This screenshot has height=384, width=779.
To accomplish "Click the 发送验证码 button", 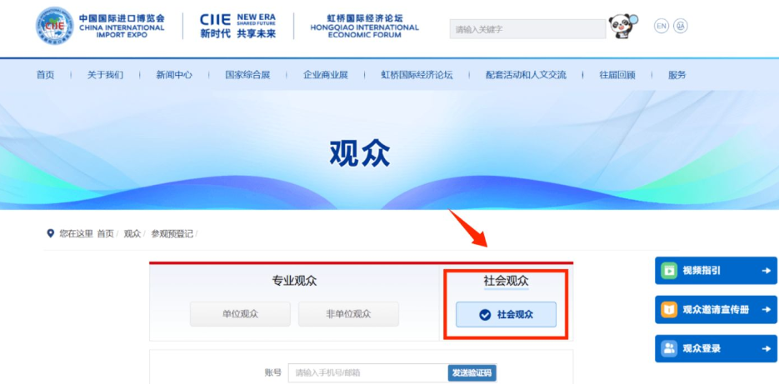I will [472, 373].
